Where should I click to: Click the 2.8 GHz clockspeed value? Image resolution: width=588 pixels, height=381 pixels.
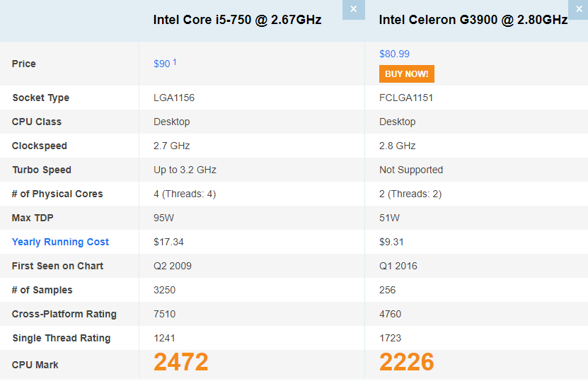(x=398, y=146)
